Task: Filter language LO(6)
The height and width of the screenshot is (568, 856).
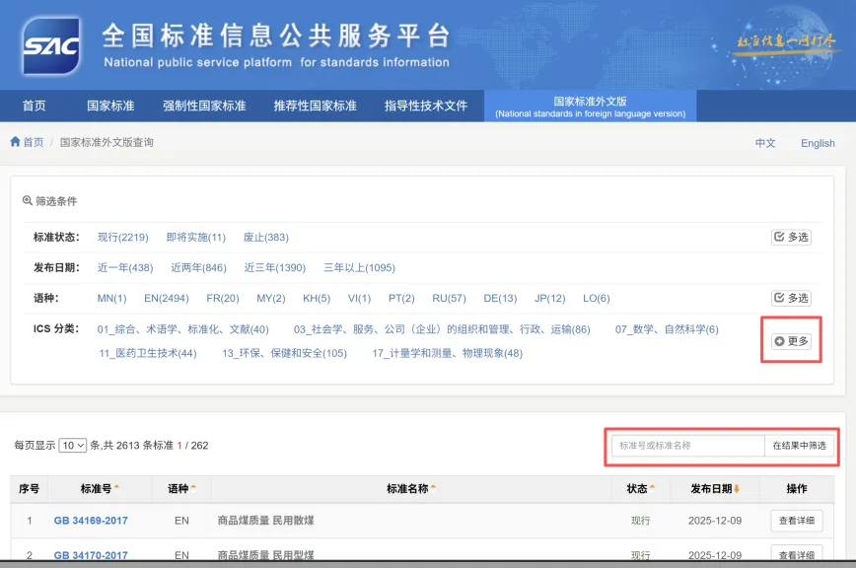Action: tap(596, 298)
